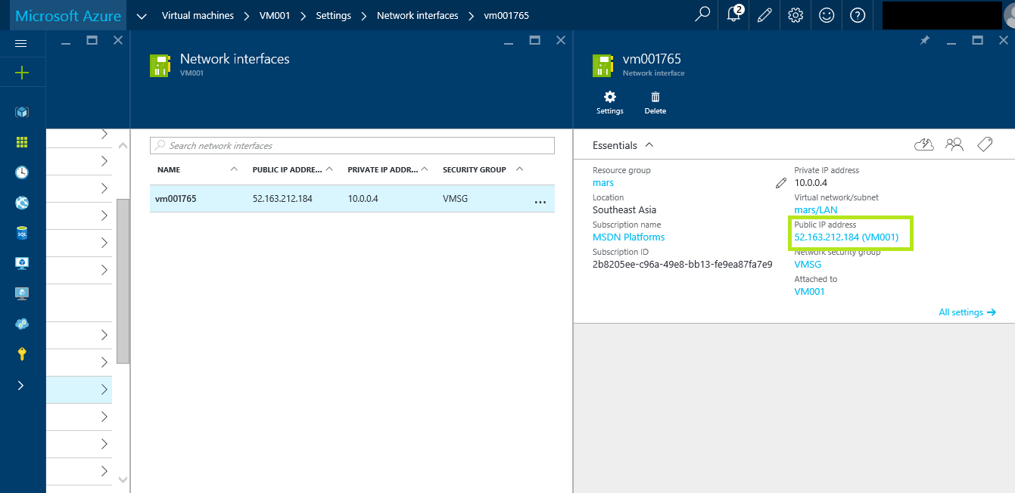This screenshot has width=1015, height=493.
Task: Open the mars resource group link
Action: [x=603, y=182]
